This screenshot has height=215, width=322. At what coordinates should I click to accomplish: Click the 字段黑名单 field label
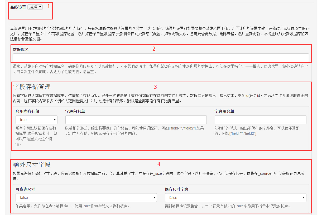[x=224, y=112]
